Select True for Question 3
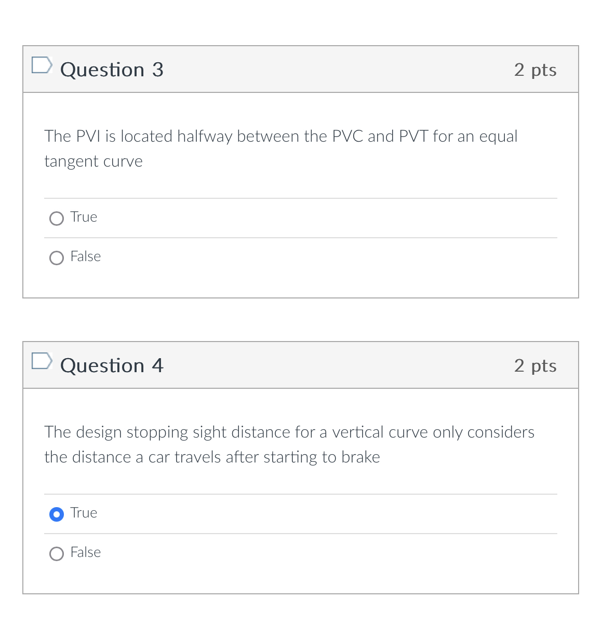The height and width of the screenshot is (626, 589). coord(56,219)
